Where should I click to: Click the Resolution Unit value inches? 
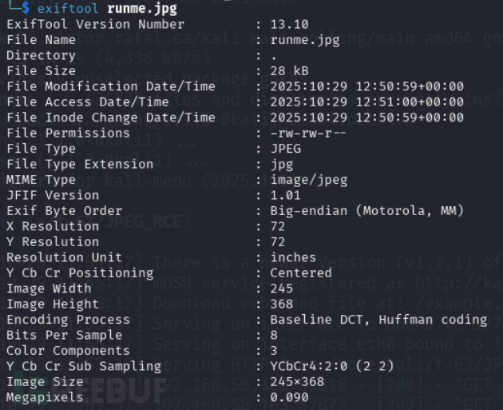point(293,257)
